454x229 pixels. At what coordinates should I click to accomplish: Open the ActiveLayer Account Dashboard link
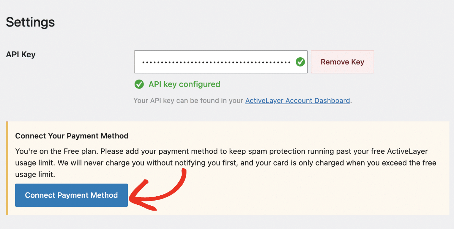click(x=298, y=101)
